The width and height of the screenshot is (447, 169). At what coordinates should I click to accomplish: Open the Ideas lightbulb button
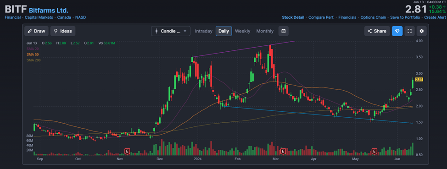[63, 31]
